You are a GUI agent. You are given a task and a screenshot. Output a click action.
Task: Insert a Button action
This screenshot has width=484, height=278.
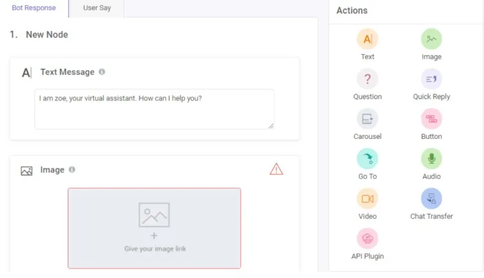coord(431,119)
